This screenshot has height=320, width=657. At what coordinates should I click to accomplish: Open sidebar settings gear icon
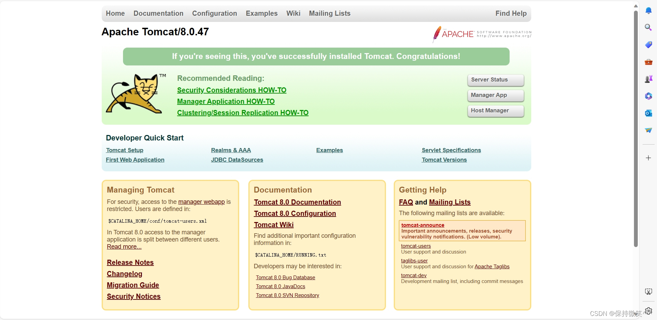tap(648, 311)
